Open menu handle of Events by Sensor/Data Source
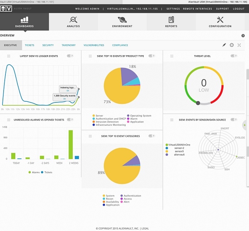Image resolution: width=249 pixels, height=231 pixels. [172, 120]
